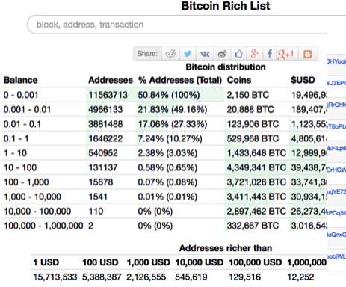This screenshot has height=287, width=346.
Task: Select balance range '1 - 10'
Action: click(15, 153)
